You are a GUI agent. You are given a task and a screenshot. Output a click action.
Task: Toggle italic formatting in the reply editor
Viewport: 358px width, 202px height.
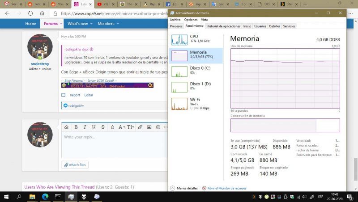[85, 127]
